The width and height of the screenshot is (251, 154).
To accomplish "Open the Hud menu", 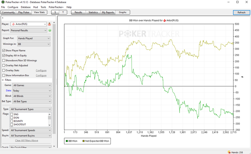I will tap(35, 7).
